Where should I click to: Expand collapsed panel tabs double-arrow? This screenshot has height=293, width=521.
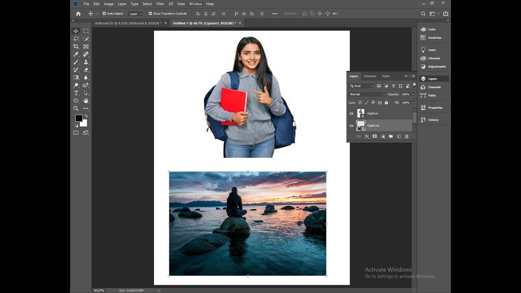pyautogui.click(x=406, y=76)
